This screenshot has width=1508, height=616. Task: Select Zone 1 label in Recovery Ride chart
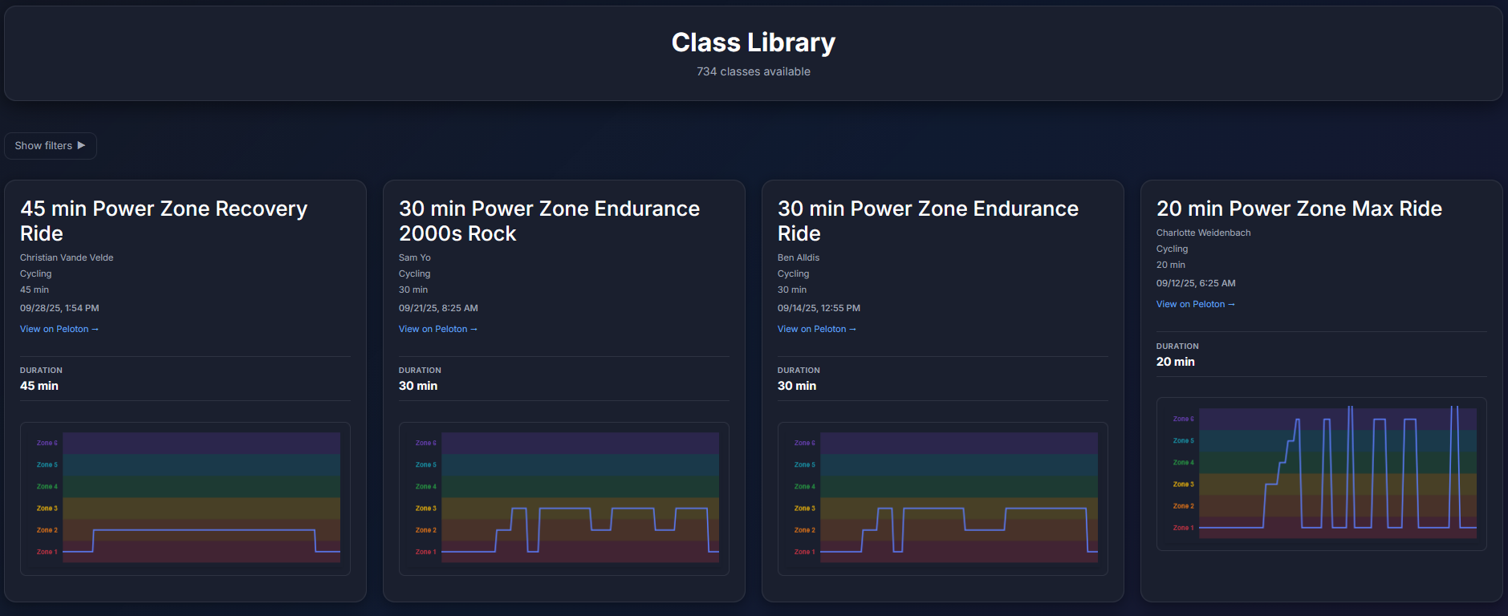click(x=47, y=552)
